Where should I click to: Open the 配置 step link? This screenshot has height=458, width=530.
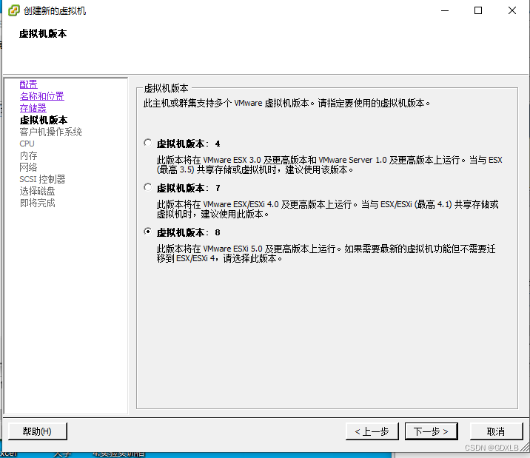(x=28, y=84)
